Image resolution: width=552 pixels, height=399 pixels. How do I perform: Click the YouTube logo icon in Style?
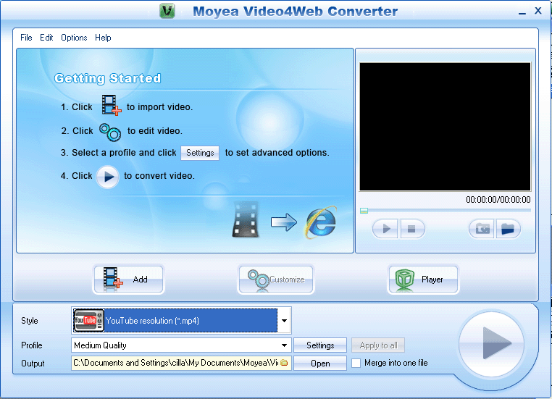(x=88, y=321)
